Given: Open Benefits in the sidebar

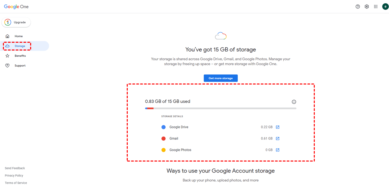Looking at the screenshot, I should [20, 56].
